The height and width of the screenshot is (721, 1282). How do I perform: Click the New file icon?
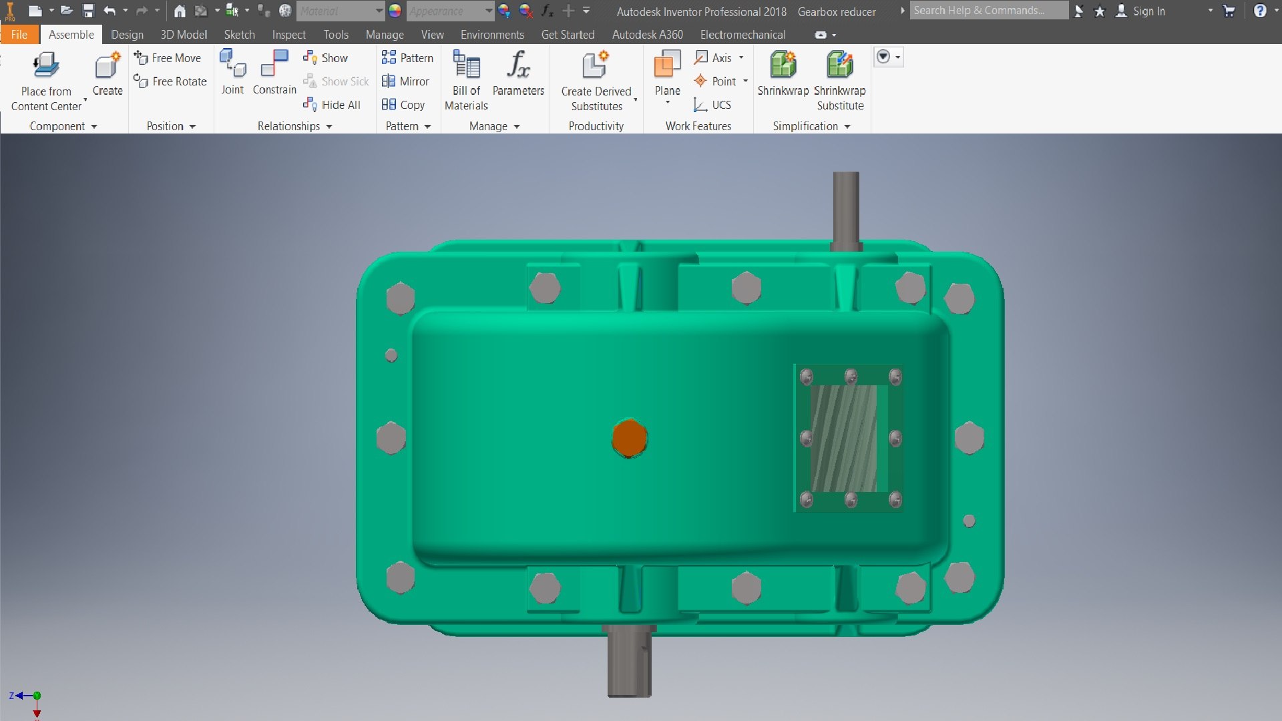(35, 11)
